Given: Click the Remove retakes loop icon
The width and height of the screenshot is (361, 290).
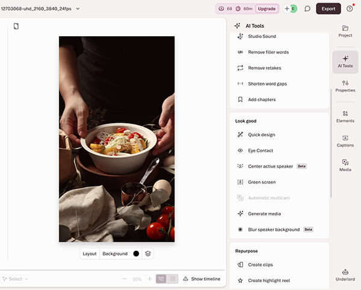Looking at the screenshot, I should pyautogui.click(x=240, y=68).
